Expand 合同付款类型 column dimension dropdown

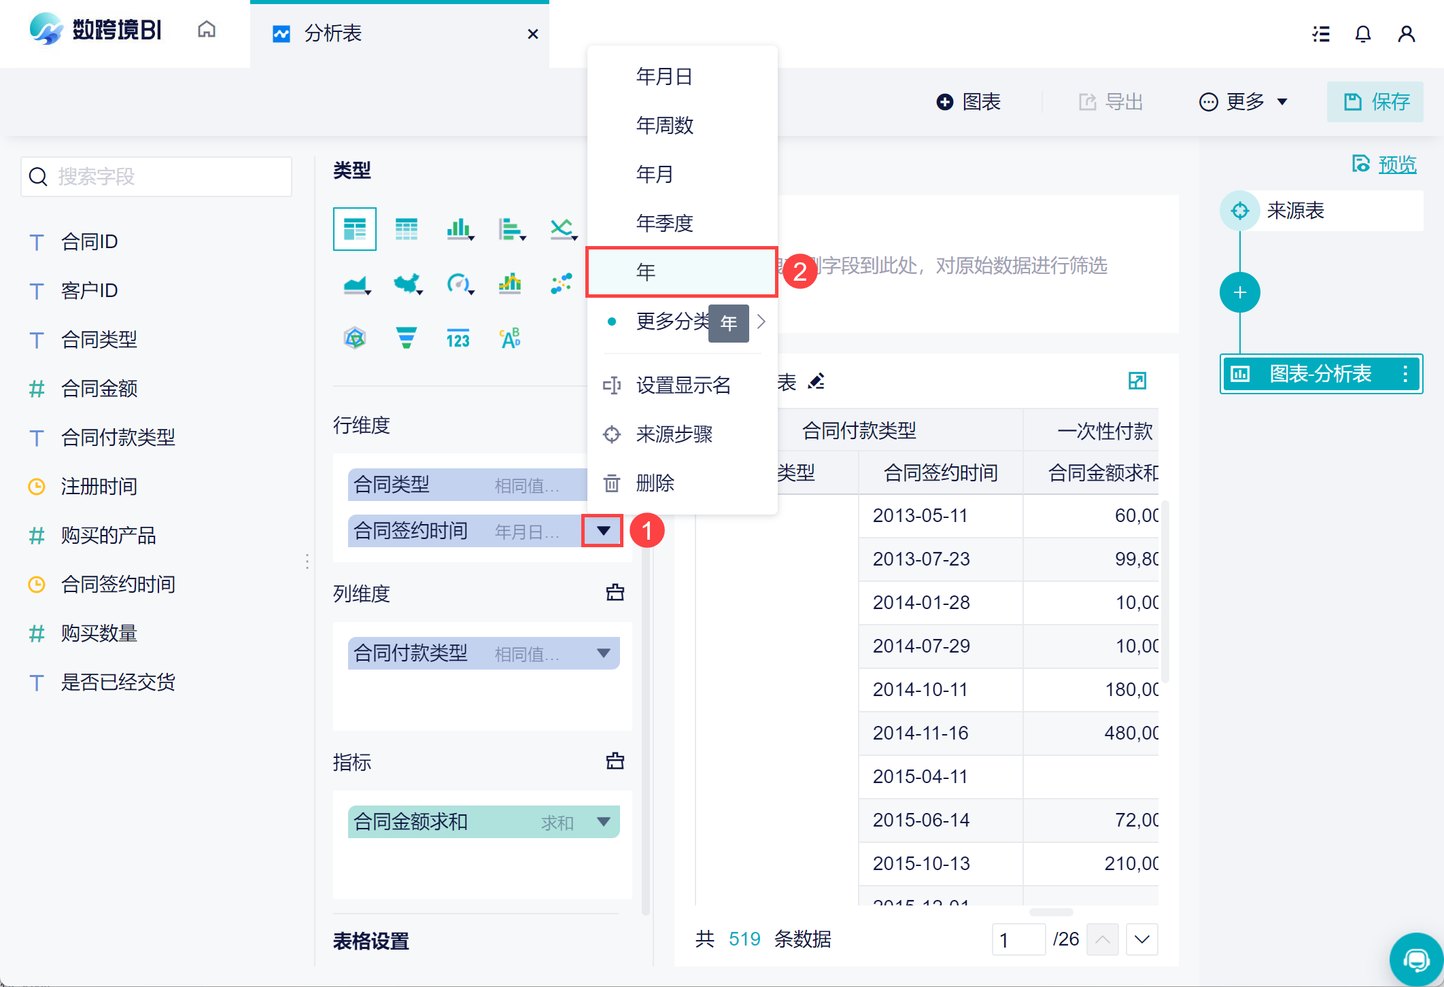[x=603, y=653]
